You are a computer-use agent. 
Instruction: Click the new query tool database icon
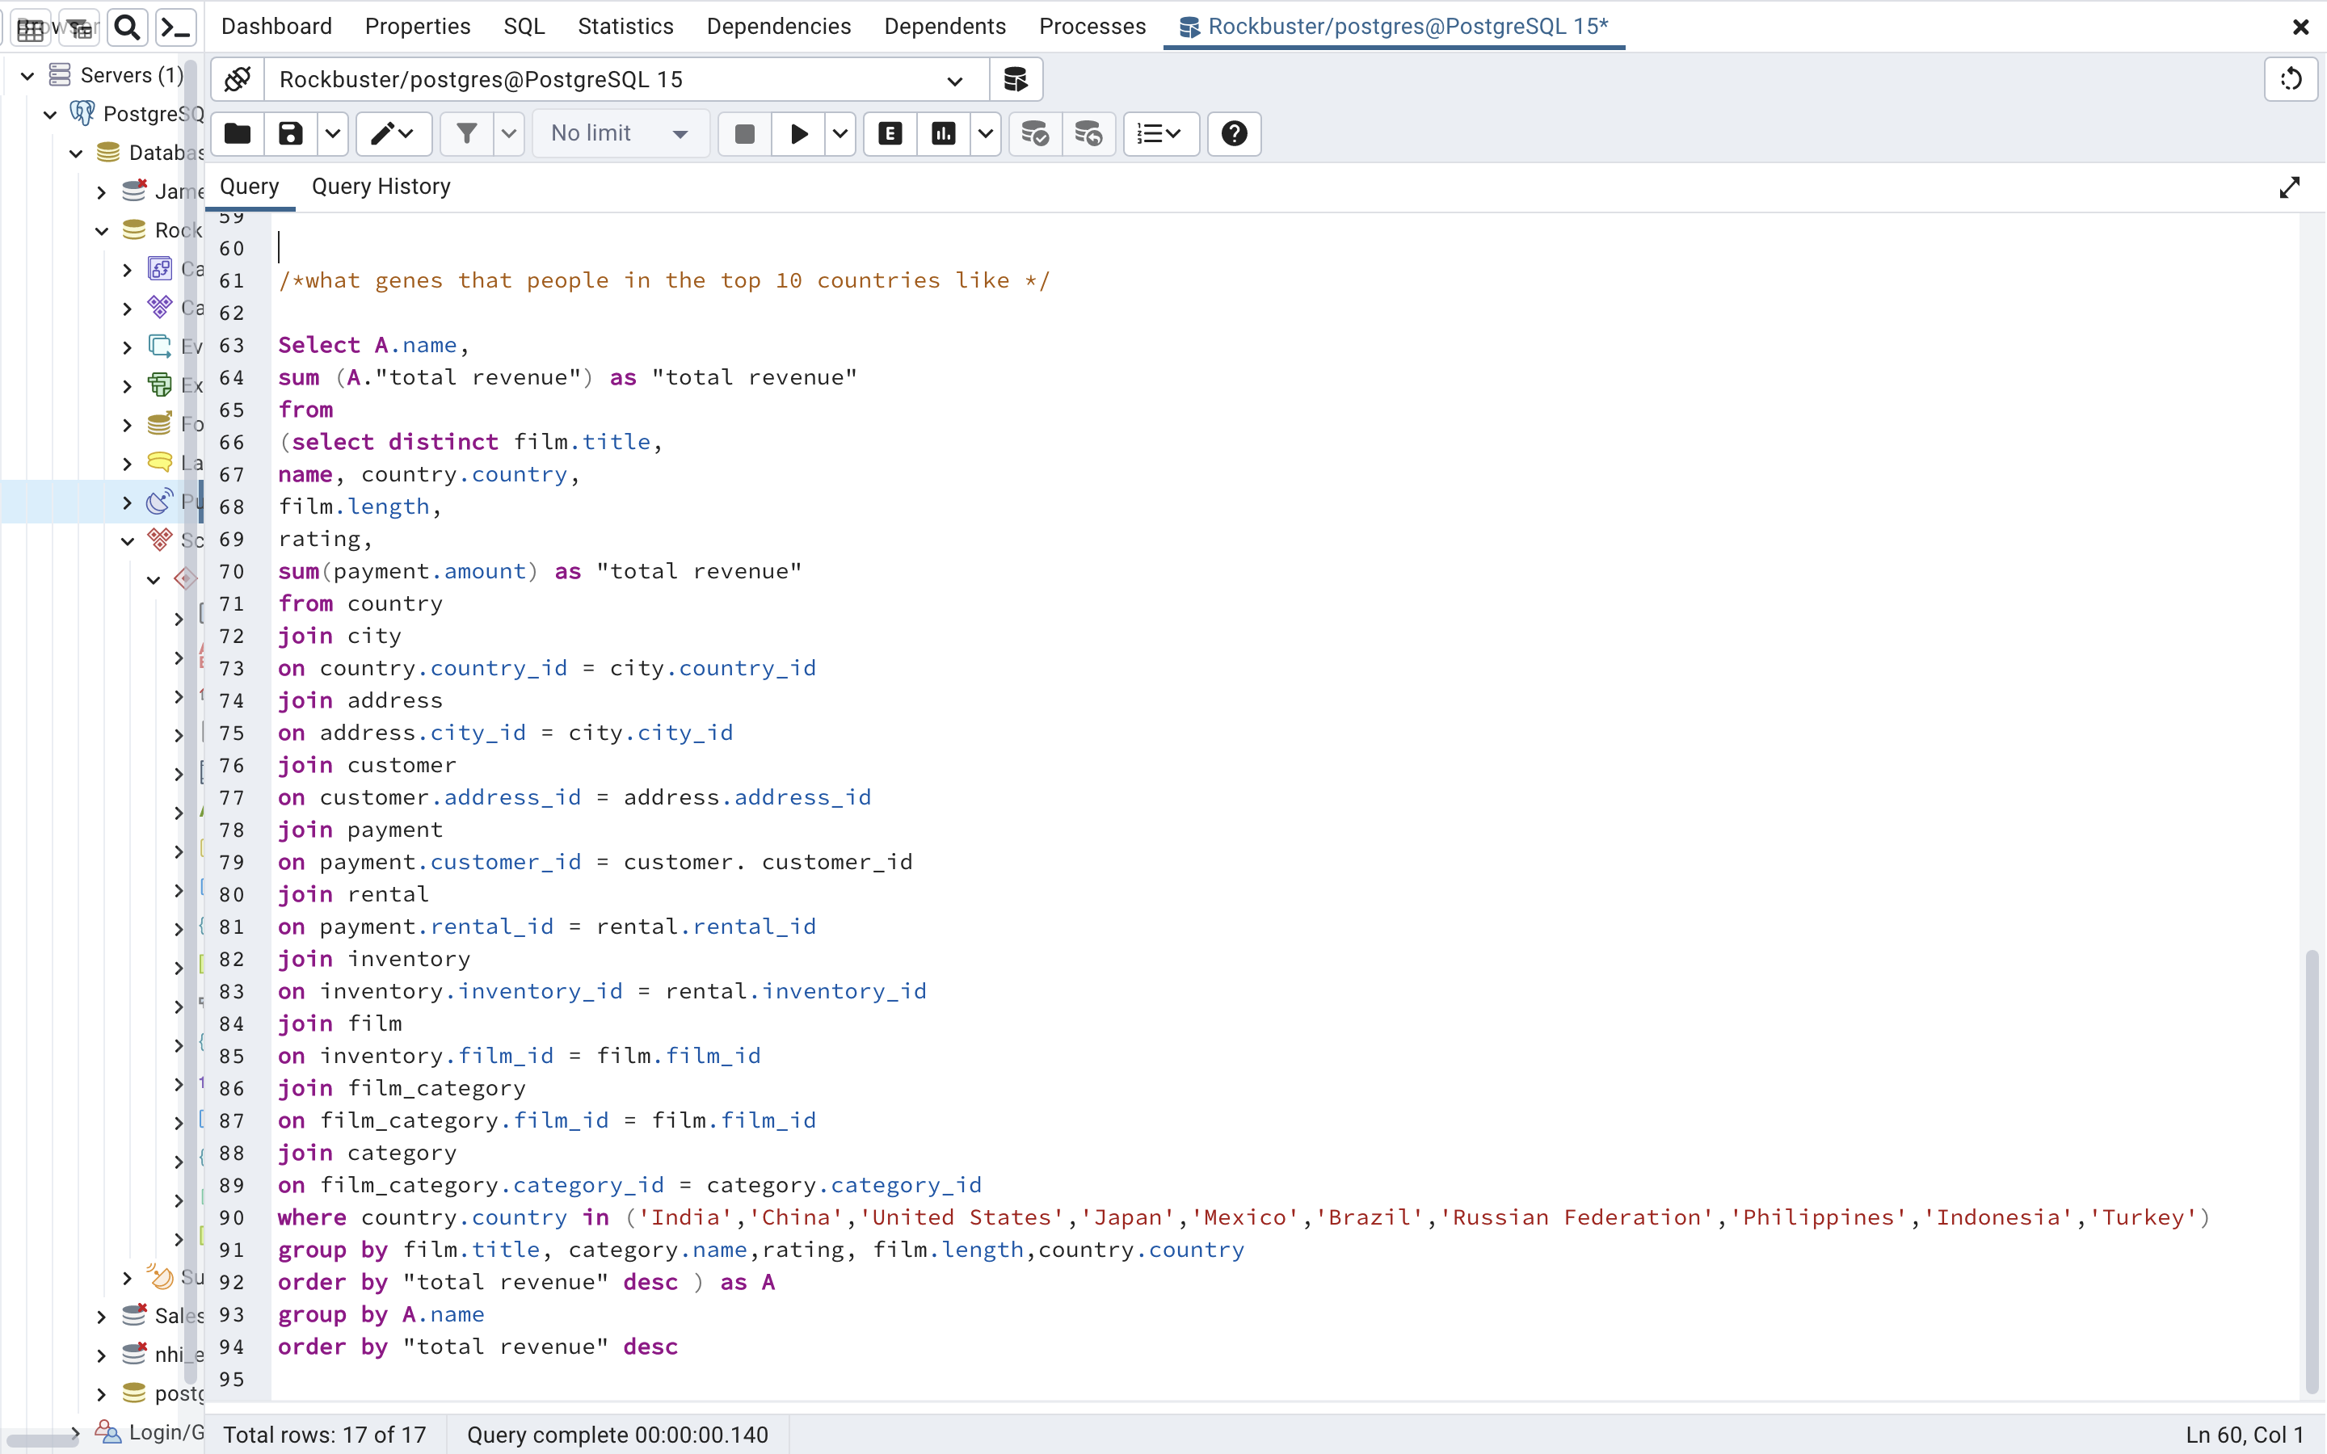point(1016,79)
